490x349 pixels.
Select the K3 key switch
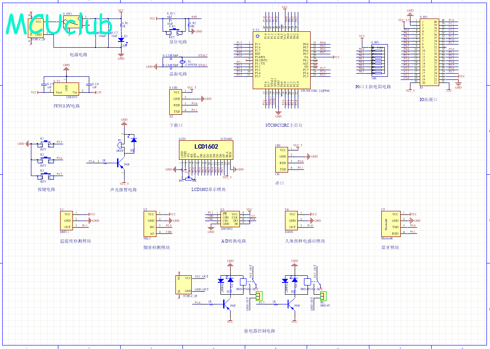(x=46, y=176)
